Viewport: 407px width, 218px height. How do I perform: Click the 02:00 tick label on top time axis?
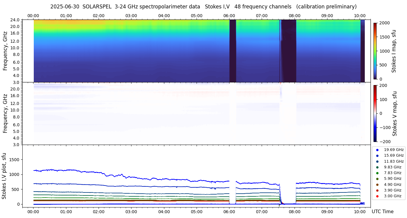tap(99, 16)
